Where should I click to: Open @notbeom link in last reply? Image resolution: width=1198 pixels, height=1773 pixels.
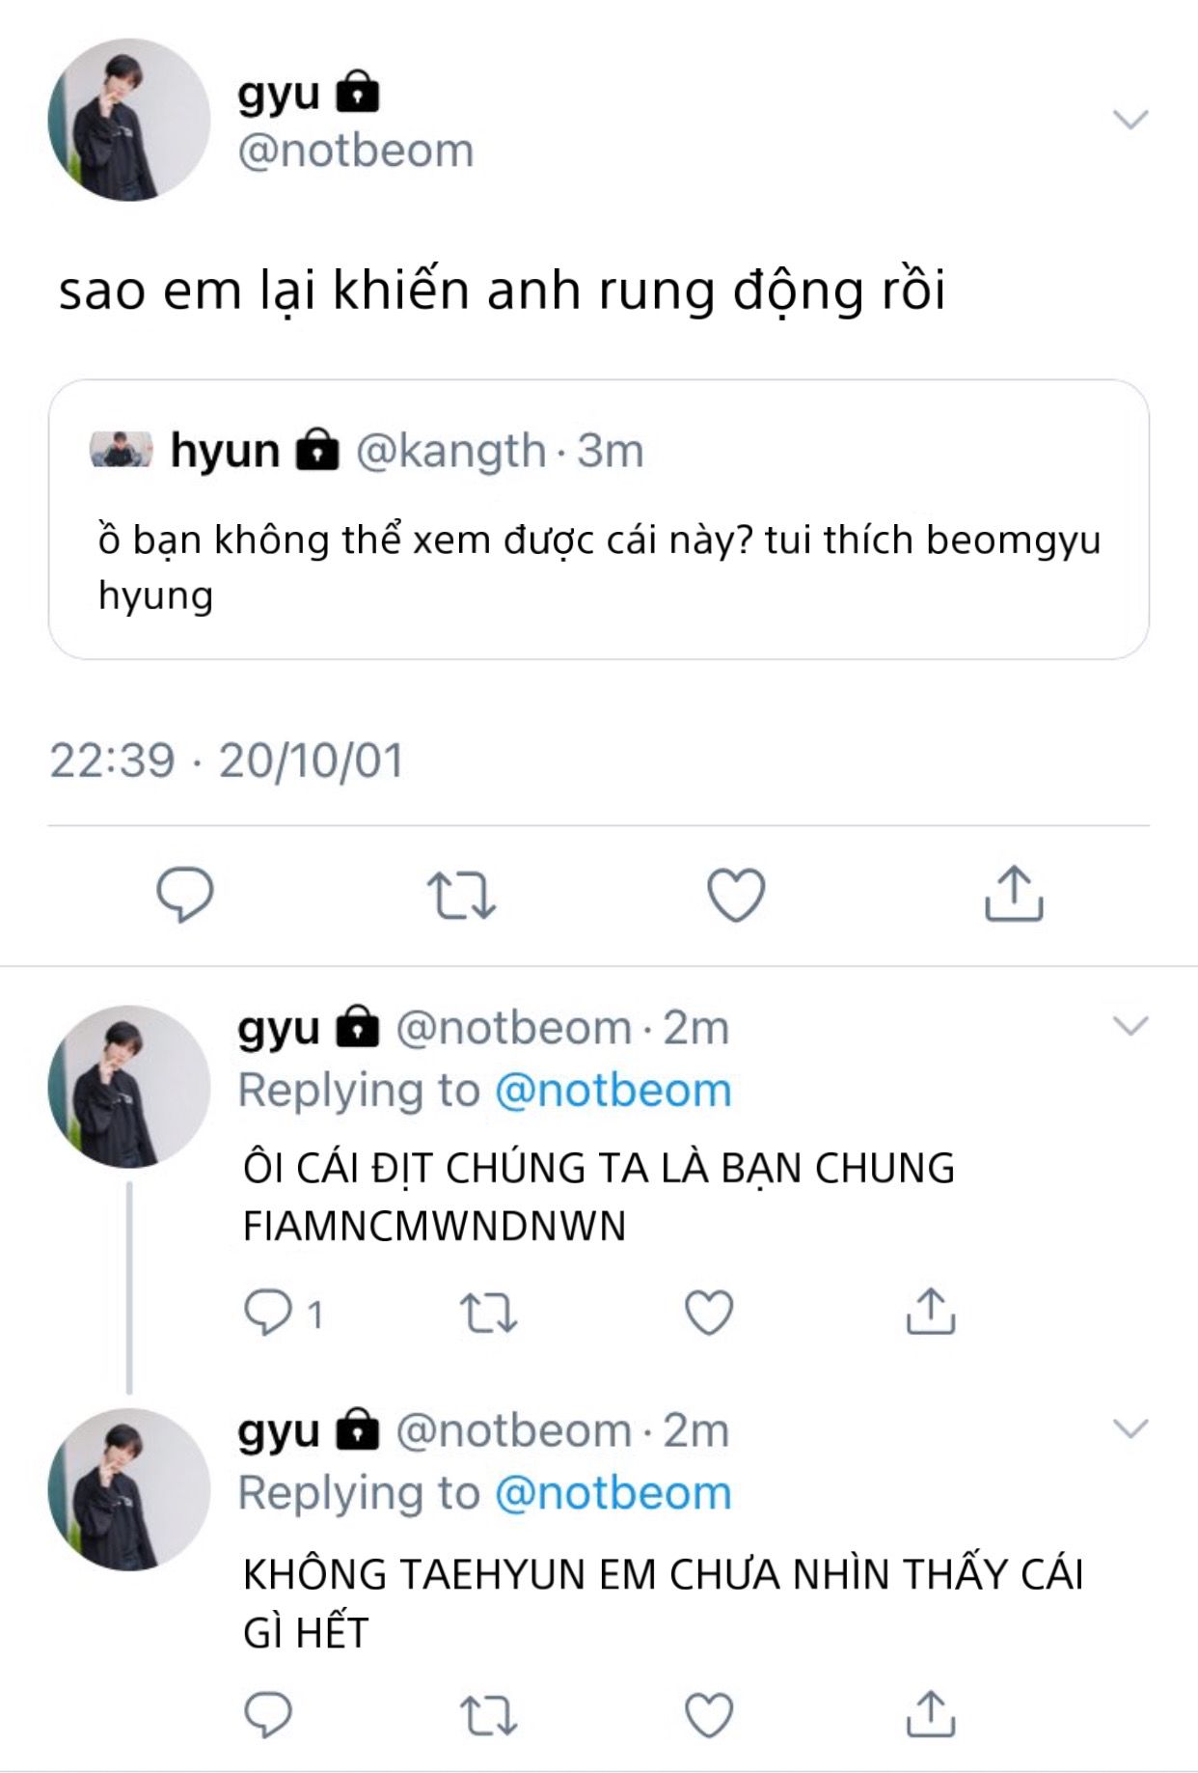pos(613,1493)
